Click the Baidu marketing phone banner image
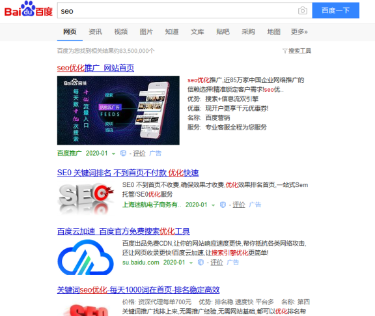375x316 pixels. tap(118, 110)
